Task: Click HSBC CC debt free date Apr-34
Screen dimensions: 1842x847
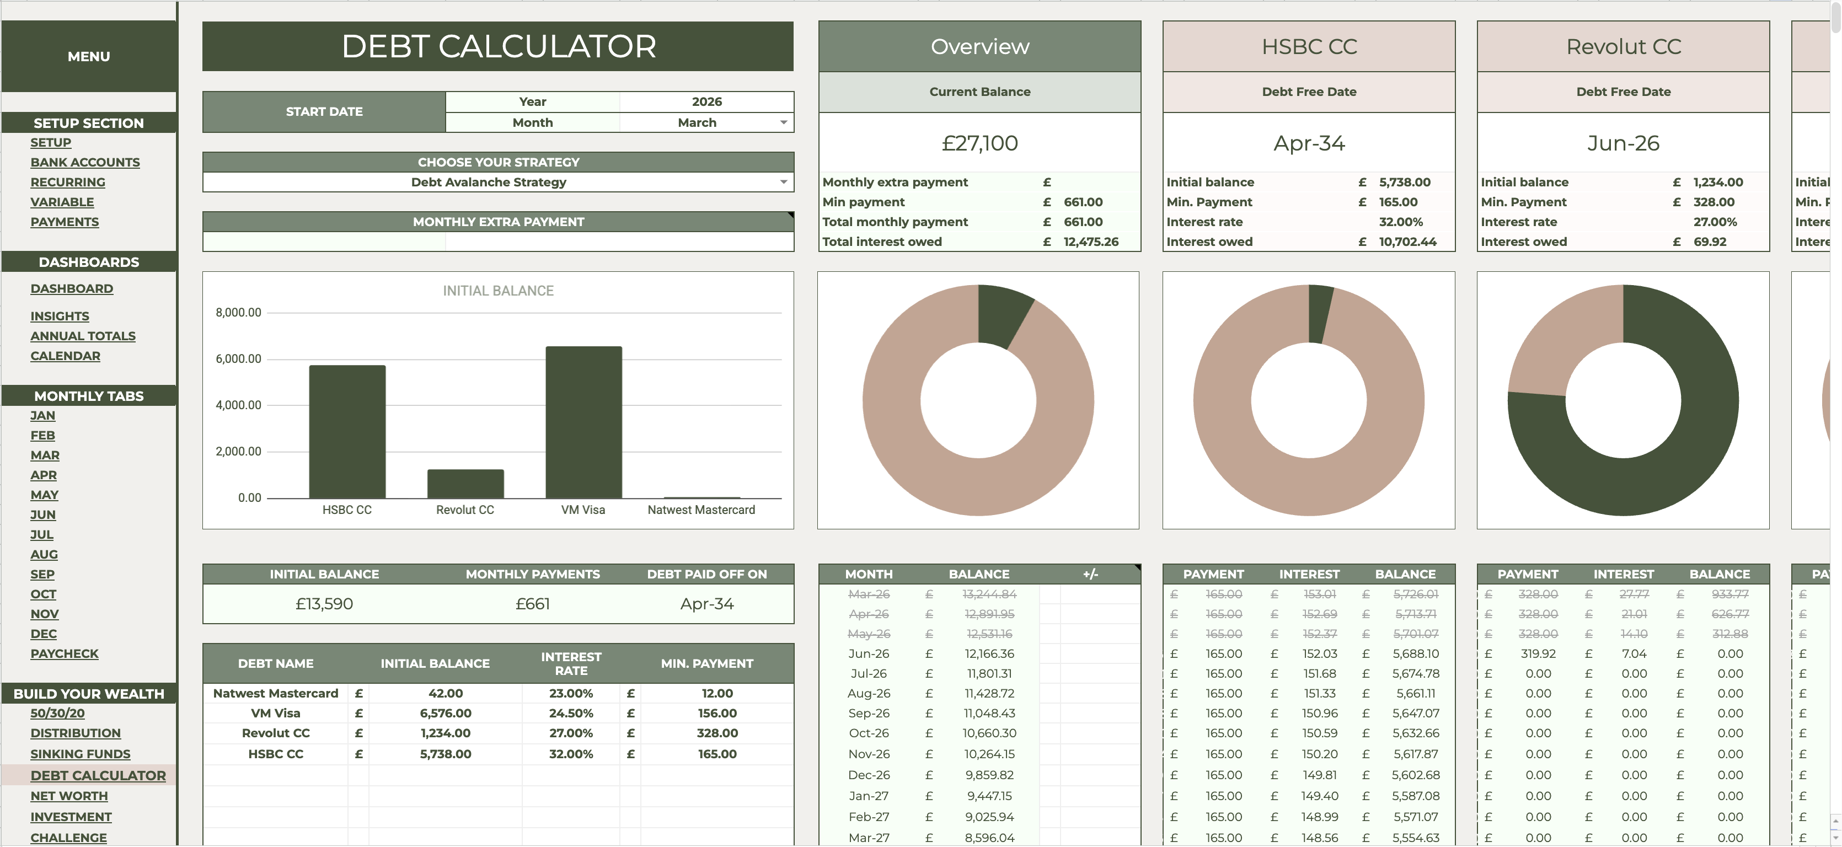Action: pos(1309,143)
